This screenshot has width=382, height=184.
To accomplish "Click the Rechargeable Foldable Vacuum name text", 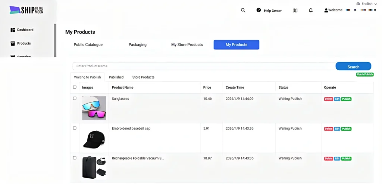I will [x=138, y=158].
